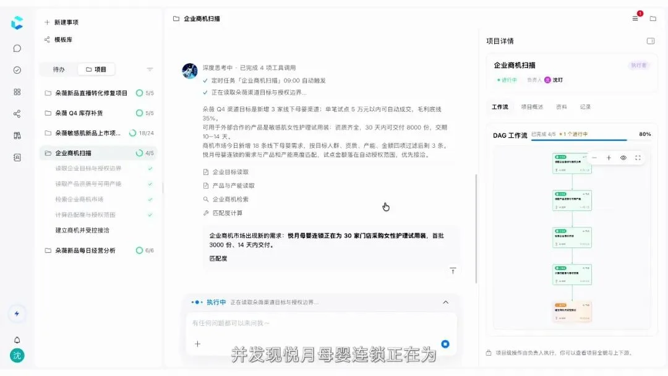
Task: Select the 项目概述 tab
Action: 532,107
